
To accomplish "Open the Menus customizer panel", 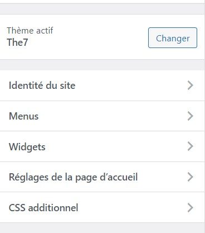I will coord(102,116).
